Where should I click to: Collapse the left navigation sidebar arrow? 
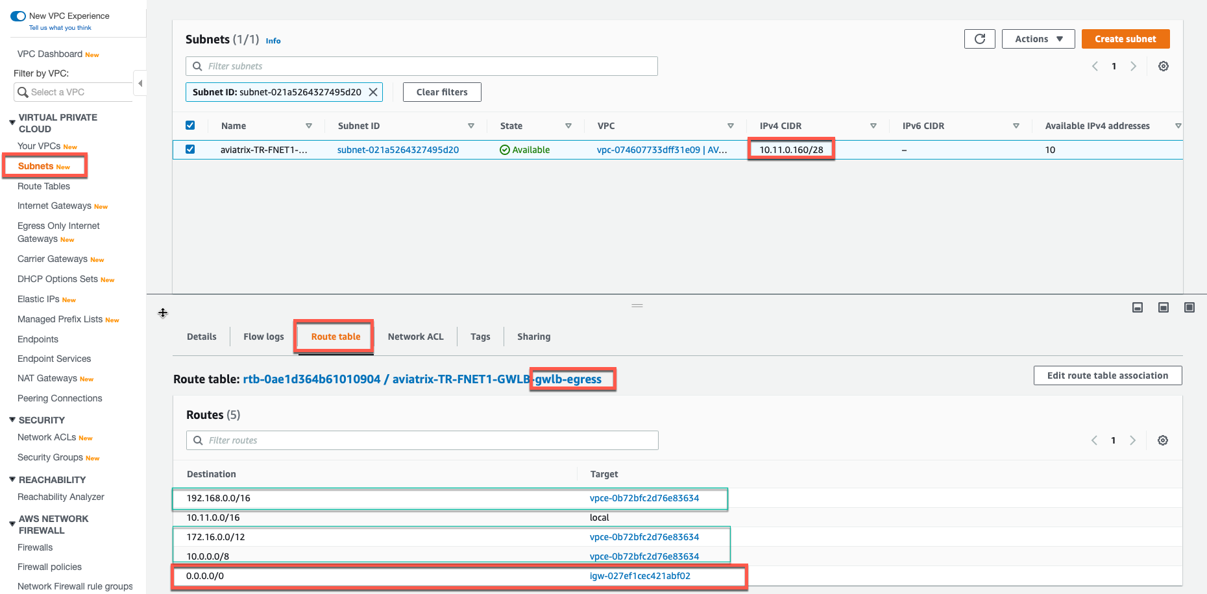(140, 84)
